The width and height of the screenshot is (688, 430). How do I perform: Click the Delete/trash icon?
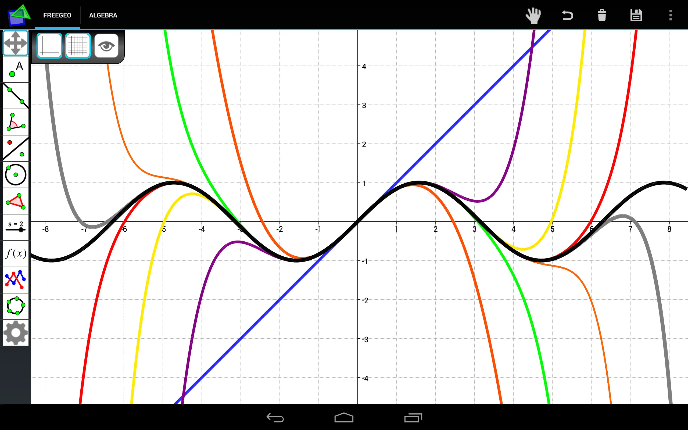(x=601, y=15)
